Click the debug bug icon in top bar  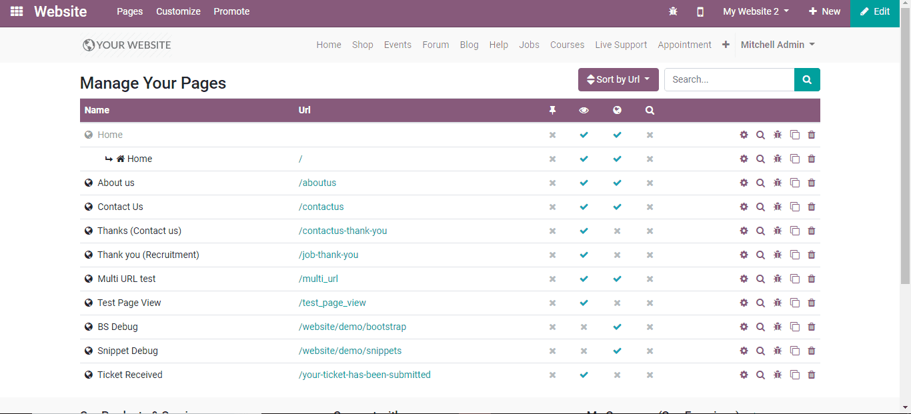click(x=673, y=11)
